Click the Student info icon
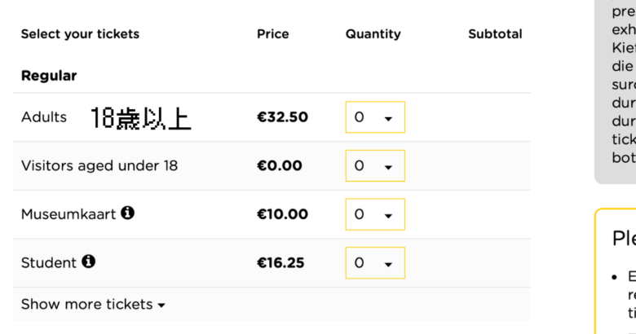The height and width of the screenshot is (334, 636). [x=88, y=261]
